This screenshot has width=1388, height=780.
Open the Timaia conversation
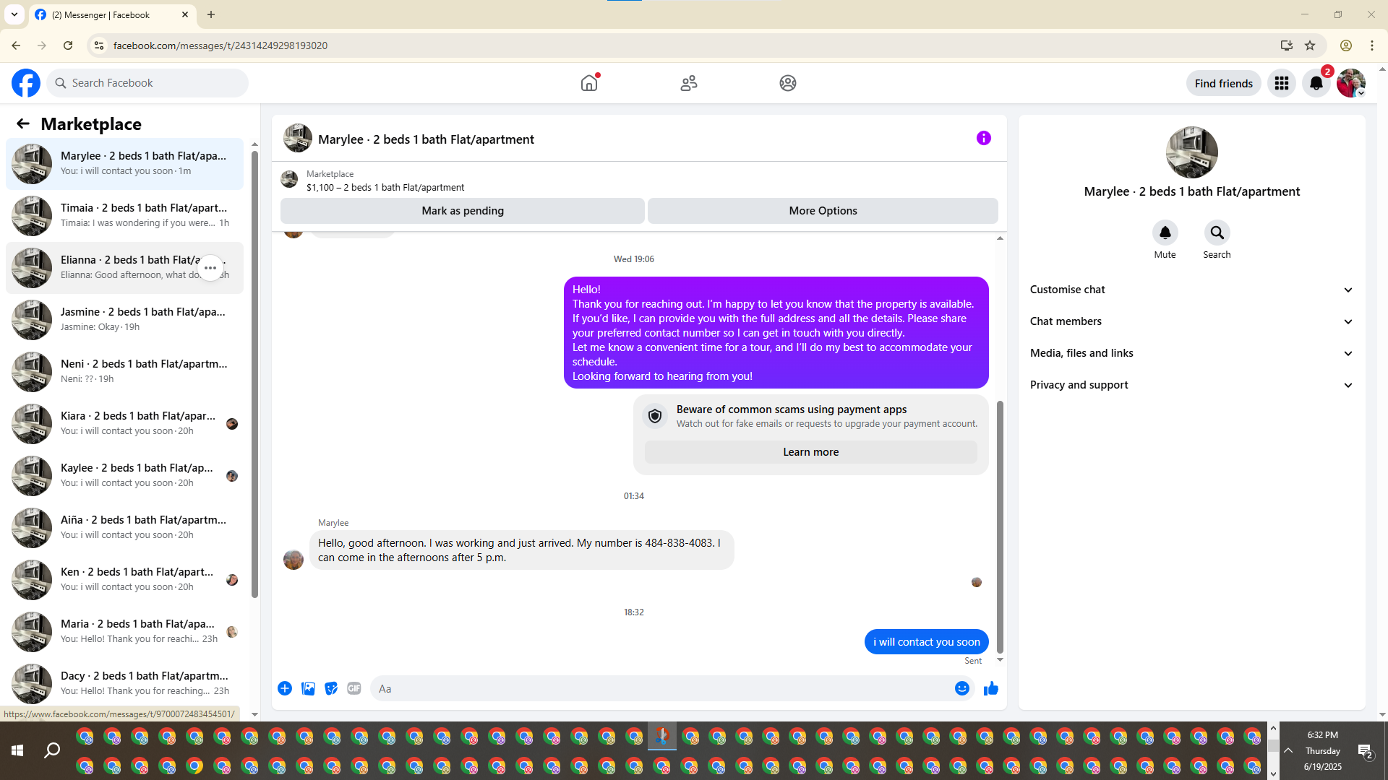click(x=124, y=216)
